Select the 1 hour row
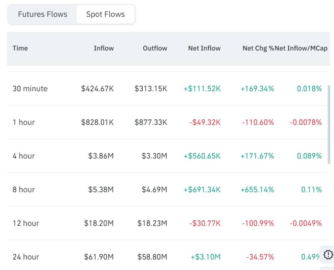This screenshot has height=270, width=334. click(x=24, y=122)
